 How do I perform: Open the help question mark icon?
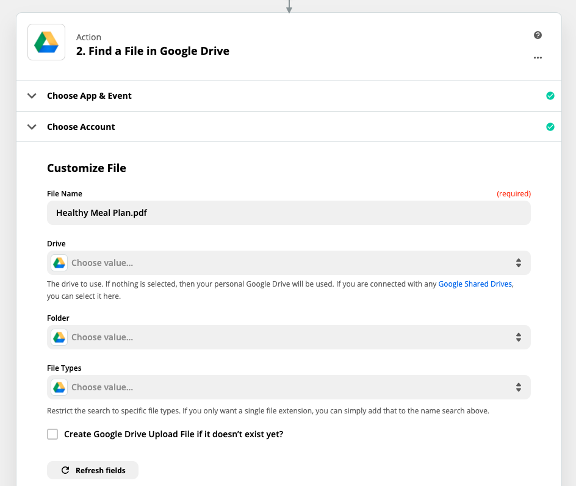(538, 35)
